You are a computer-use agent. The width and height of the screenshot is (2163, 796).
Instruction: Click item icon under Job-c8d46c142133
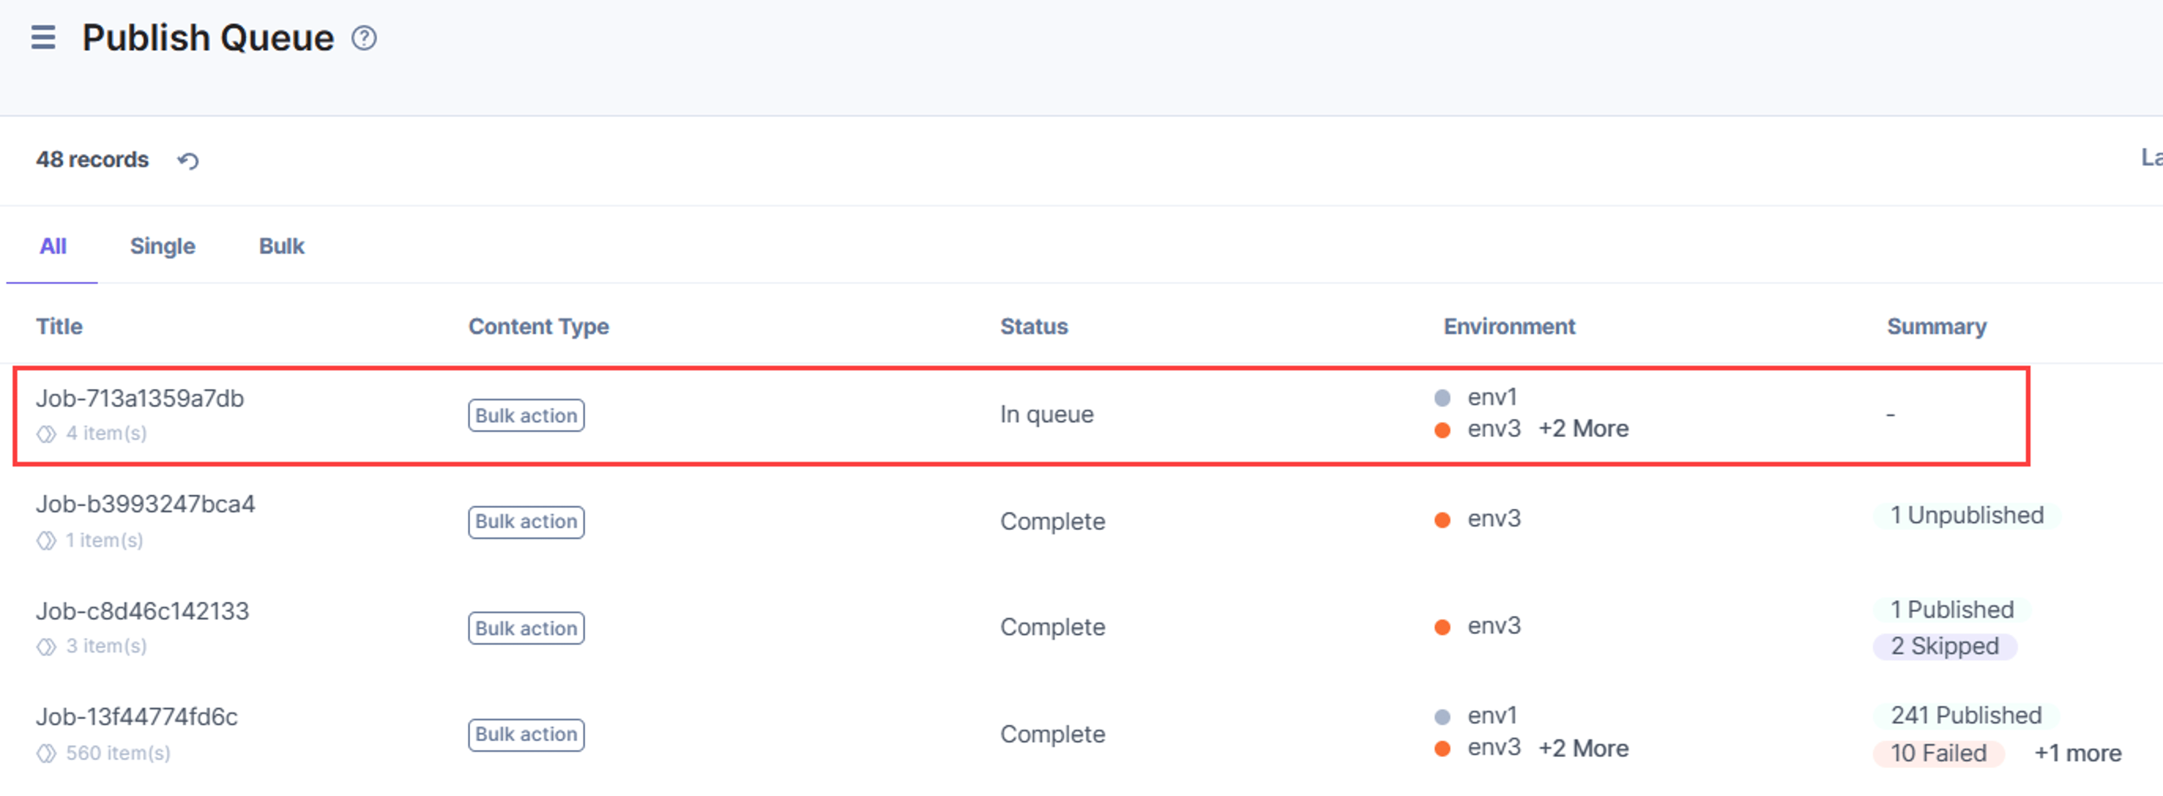[x=46, y=647]
